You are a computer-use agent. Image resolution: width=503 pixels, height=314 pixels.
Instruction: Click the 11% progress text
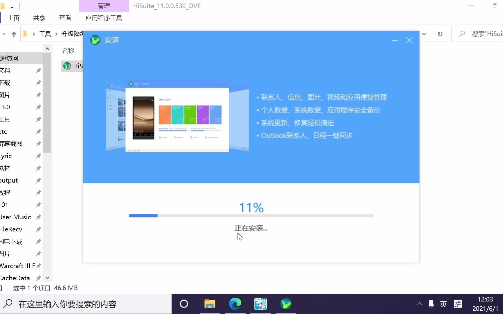[x=251, y=208]
